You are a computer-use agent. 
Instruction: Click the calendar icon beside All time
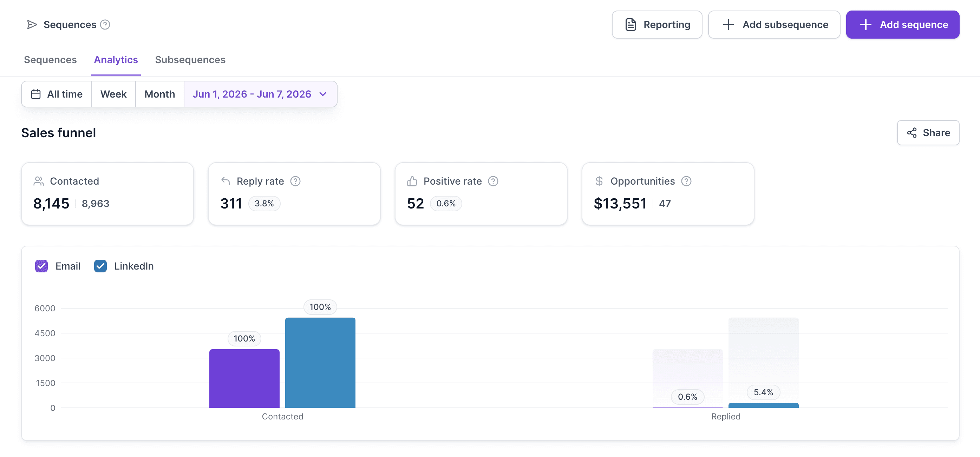click(x=36, y=94)
